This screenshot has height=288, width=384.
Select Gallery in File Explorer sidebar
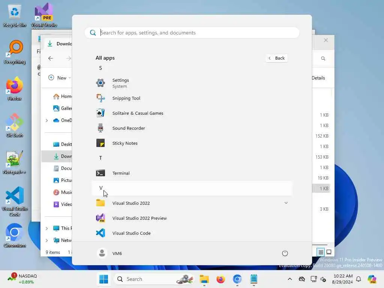coord(63,108)
